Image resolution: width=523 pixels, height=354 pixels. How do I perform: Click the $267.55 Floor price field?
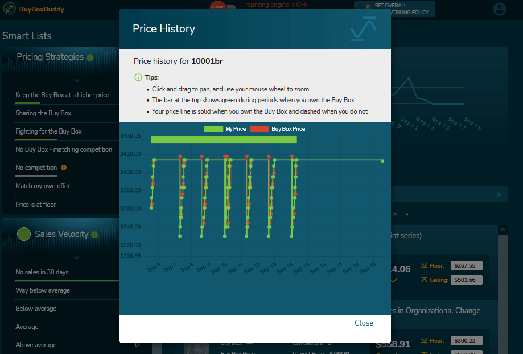click(466, 266)
